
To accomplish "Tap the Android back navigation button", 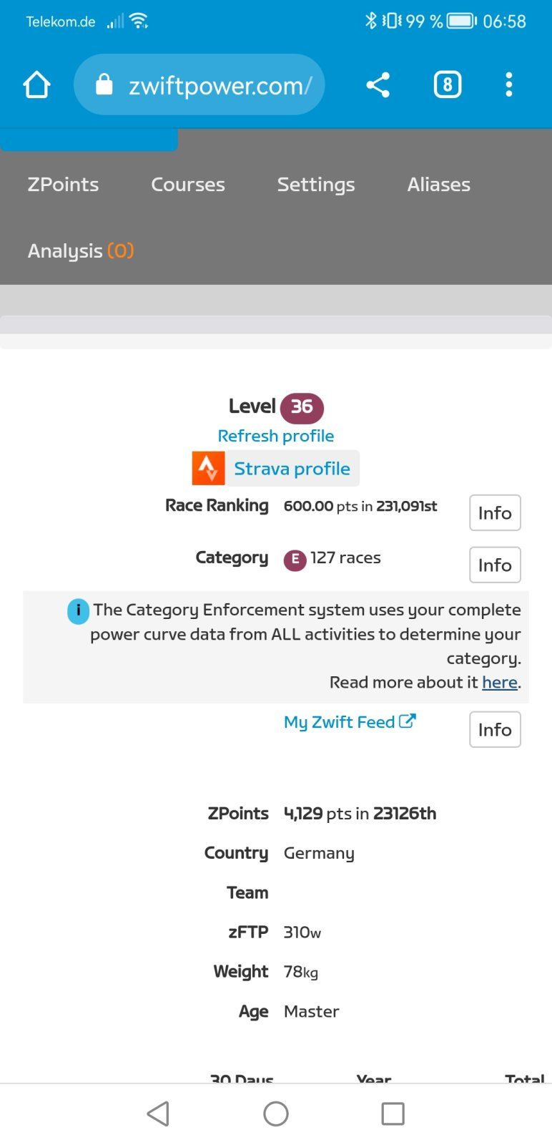I will point(158,1114).
